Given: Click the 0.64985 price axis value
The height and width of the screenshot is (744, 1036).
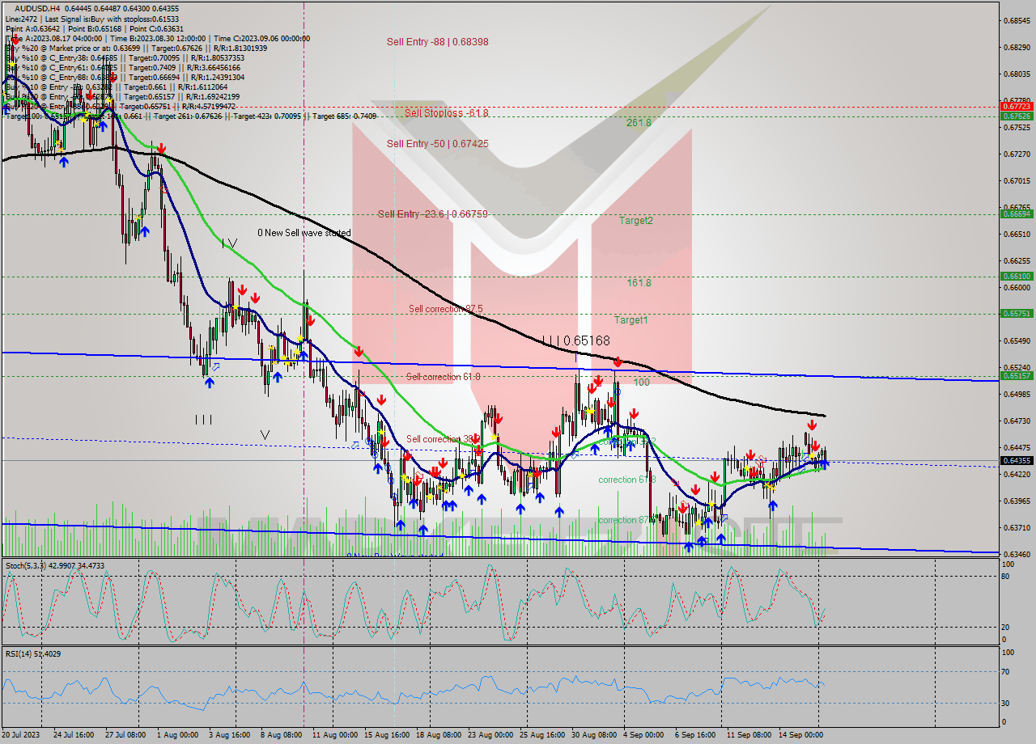Looking at the screenshot, I should click(x=1016, y=394).
